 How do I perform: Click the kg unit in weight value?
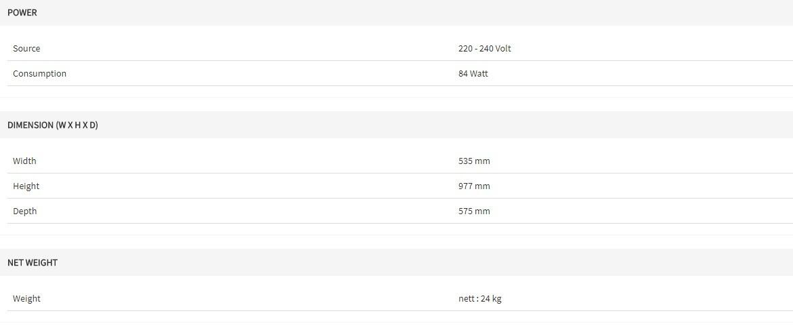coord(496,299)
